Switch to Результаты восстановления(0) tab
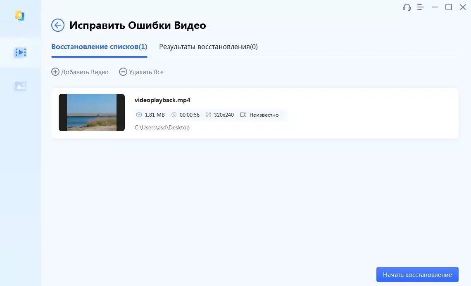This screenshot has height=286, width=471. [208, 47]
